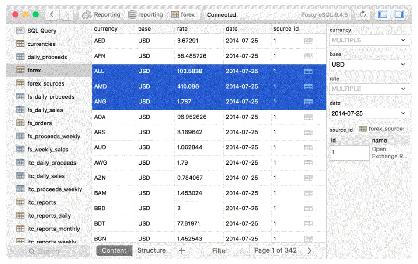The height and width of the screenshot is (264, 418).
Task: Open foreign key icon in ARS row
Action: 308,132
